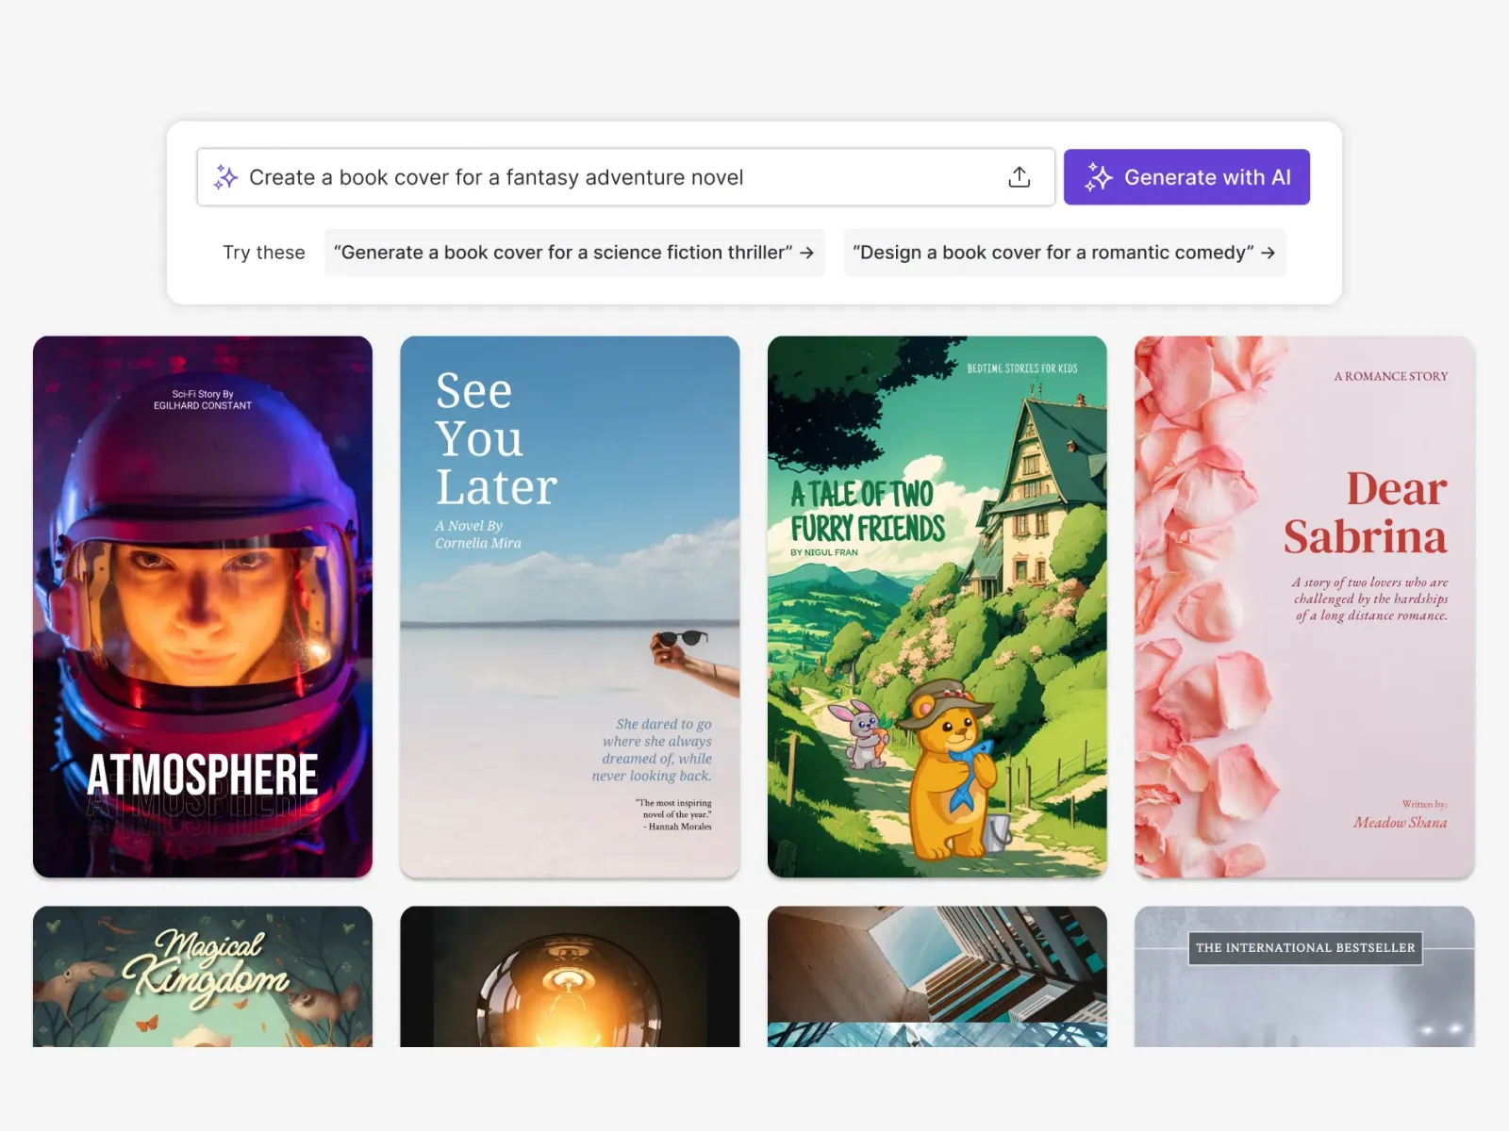
Task: Click the arrow after the romantic comedy suggestion
Action: click(x=1268, y=253)
